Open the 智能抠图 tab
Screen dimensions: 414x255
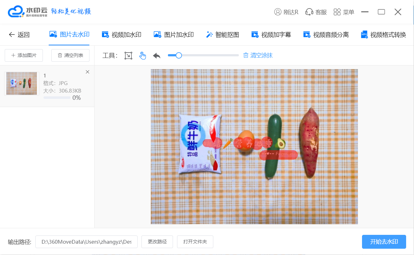pyautogui.click(x=222, y=35)
